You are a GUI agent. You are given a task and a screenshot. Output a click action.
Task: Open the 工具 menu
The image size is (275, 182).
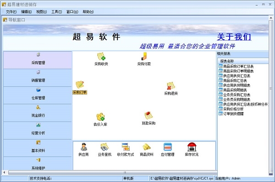click(x=56, y=12)
